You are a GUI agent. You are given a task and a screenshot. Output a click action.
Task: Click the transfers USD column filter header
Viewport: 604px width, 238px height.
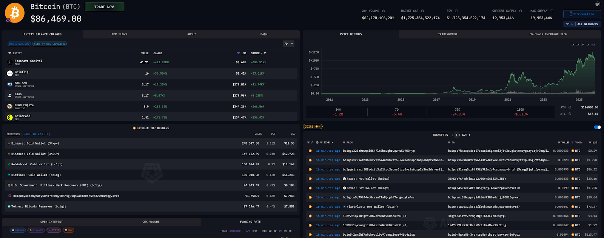click(x=593, y=143)
